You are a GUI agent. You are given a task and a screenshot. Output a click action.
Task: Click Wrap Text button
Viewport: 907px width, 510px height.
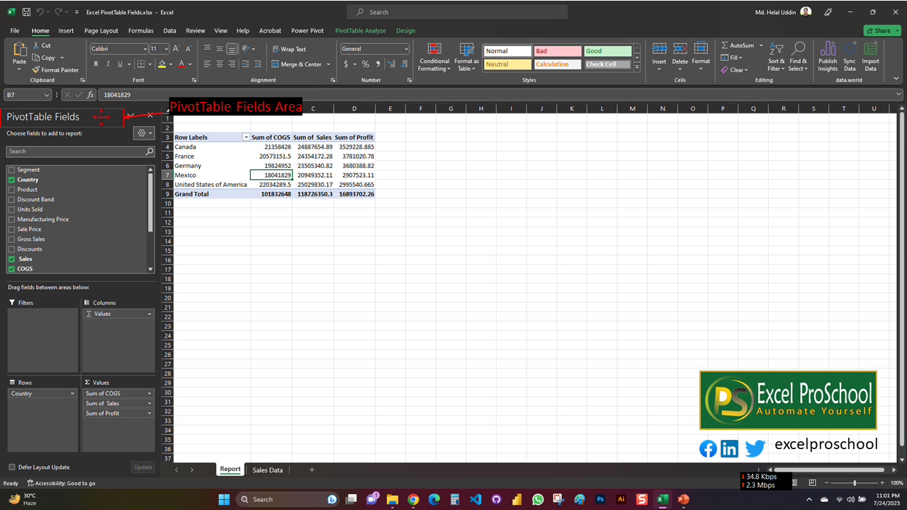[x=289, y=49]
